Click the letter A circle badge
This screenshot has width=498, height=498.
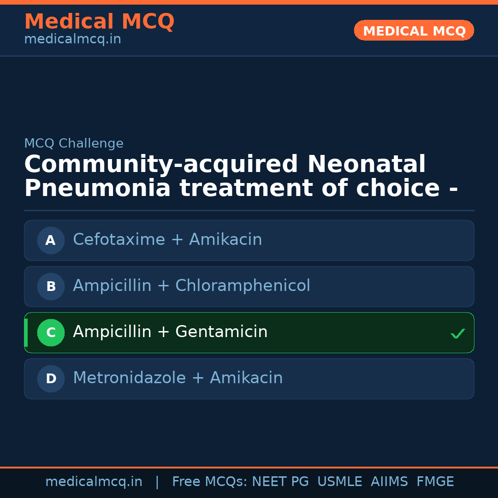click(x=51, y=240)
